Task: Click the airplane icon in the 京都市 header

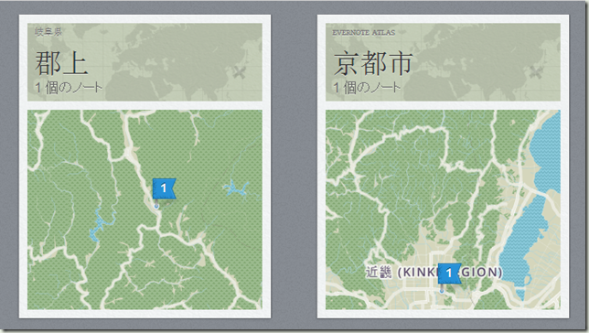Action: tap(536, 71)
